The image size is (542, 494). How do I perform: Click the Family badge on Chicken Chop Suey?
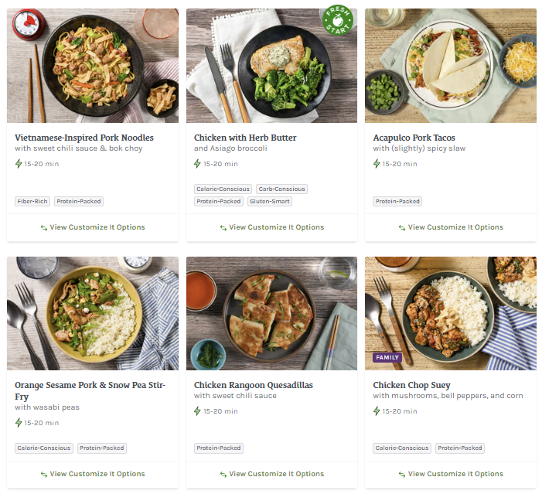pyautogui.click(x=387, y=358)
